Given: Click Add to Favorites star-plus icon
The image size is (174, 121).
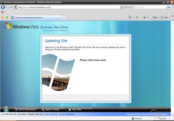Looking at the screenshot, I should (7, 17).
